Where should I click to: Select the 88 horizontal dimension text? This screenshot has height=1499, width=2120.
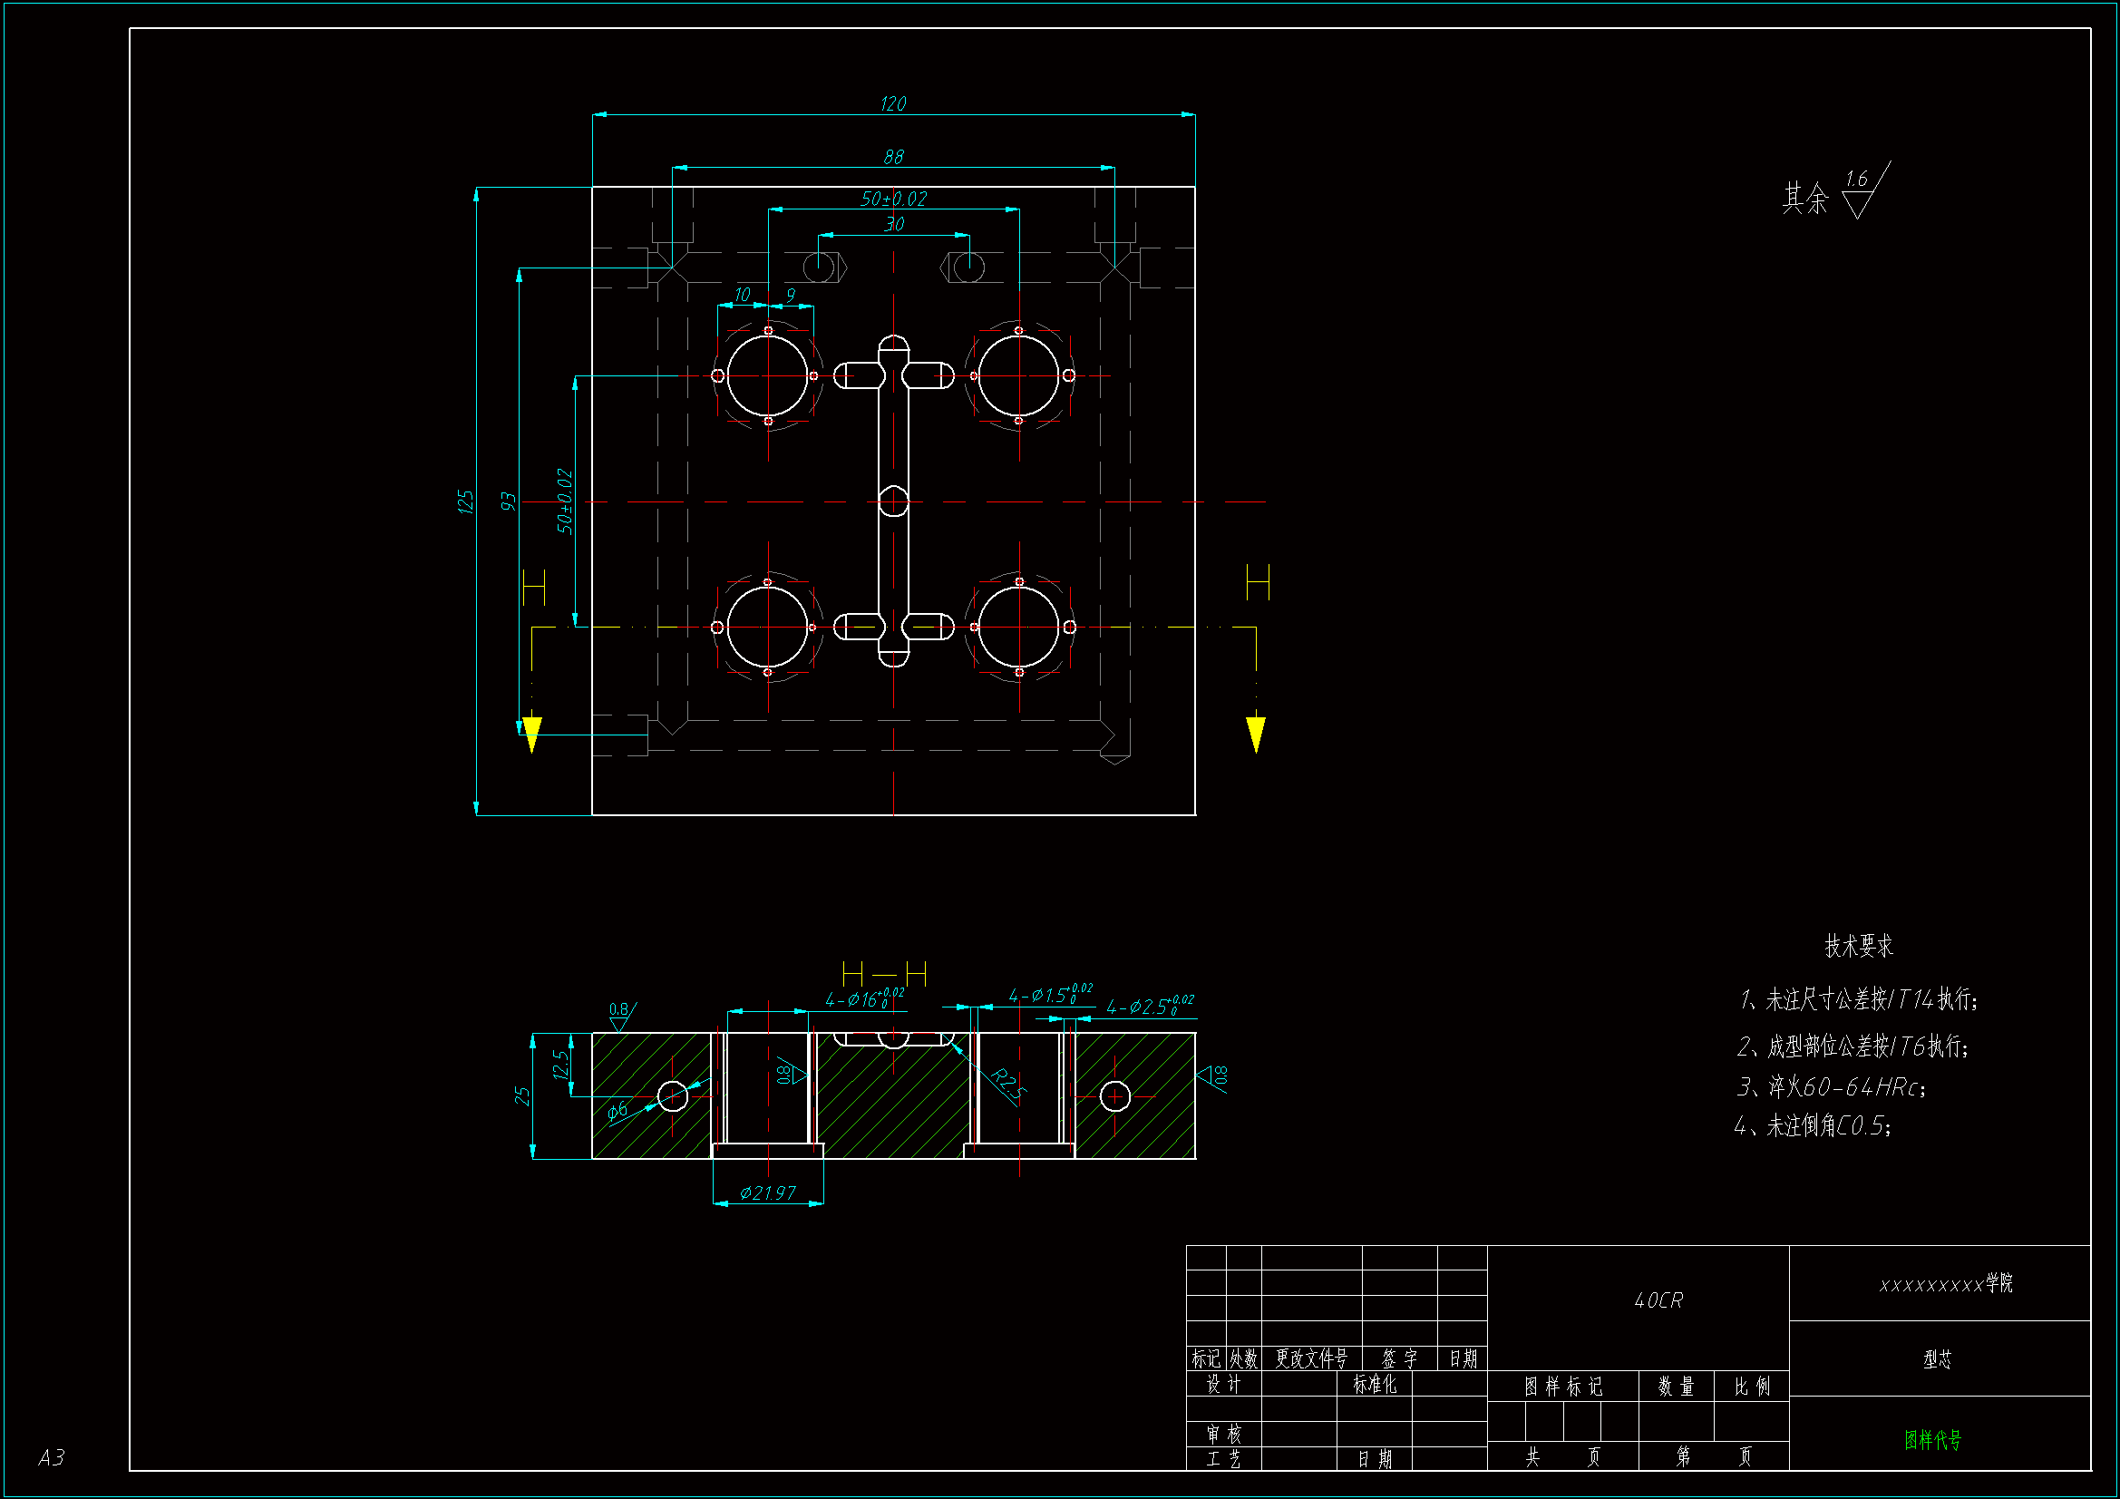pos(893,157)
